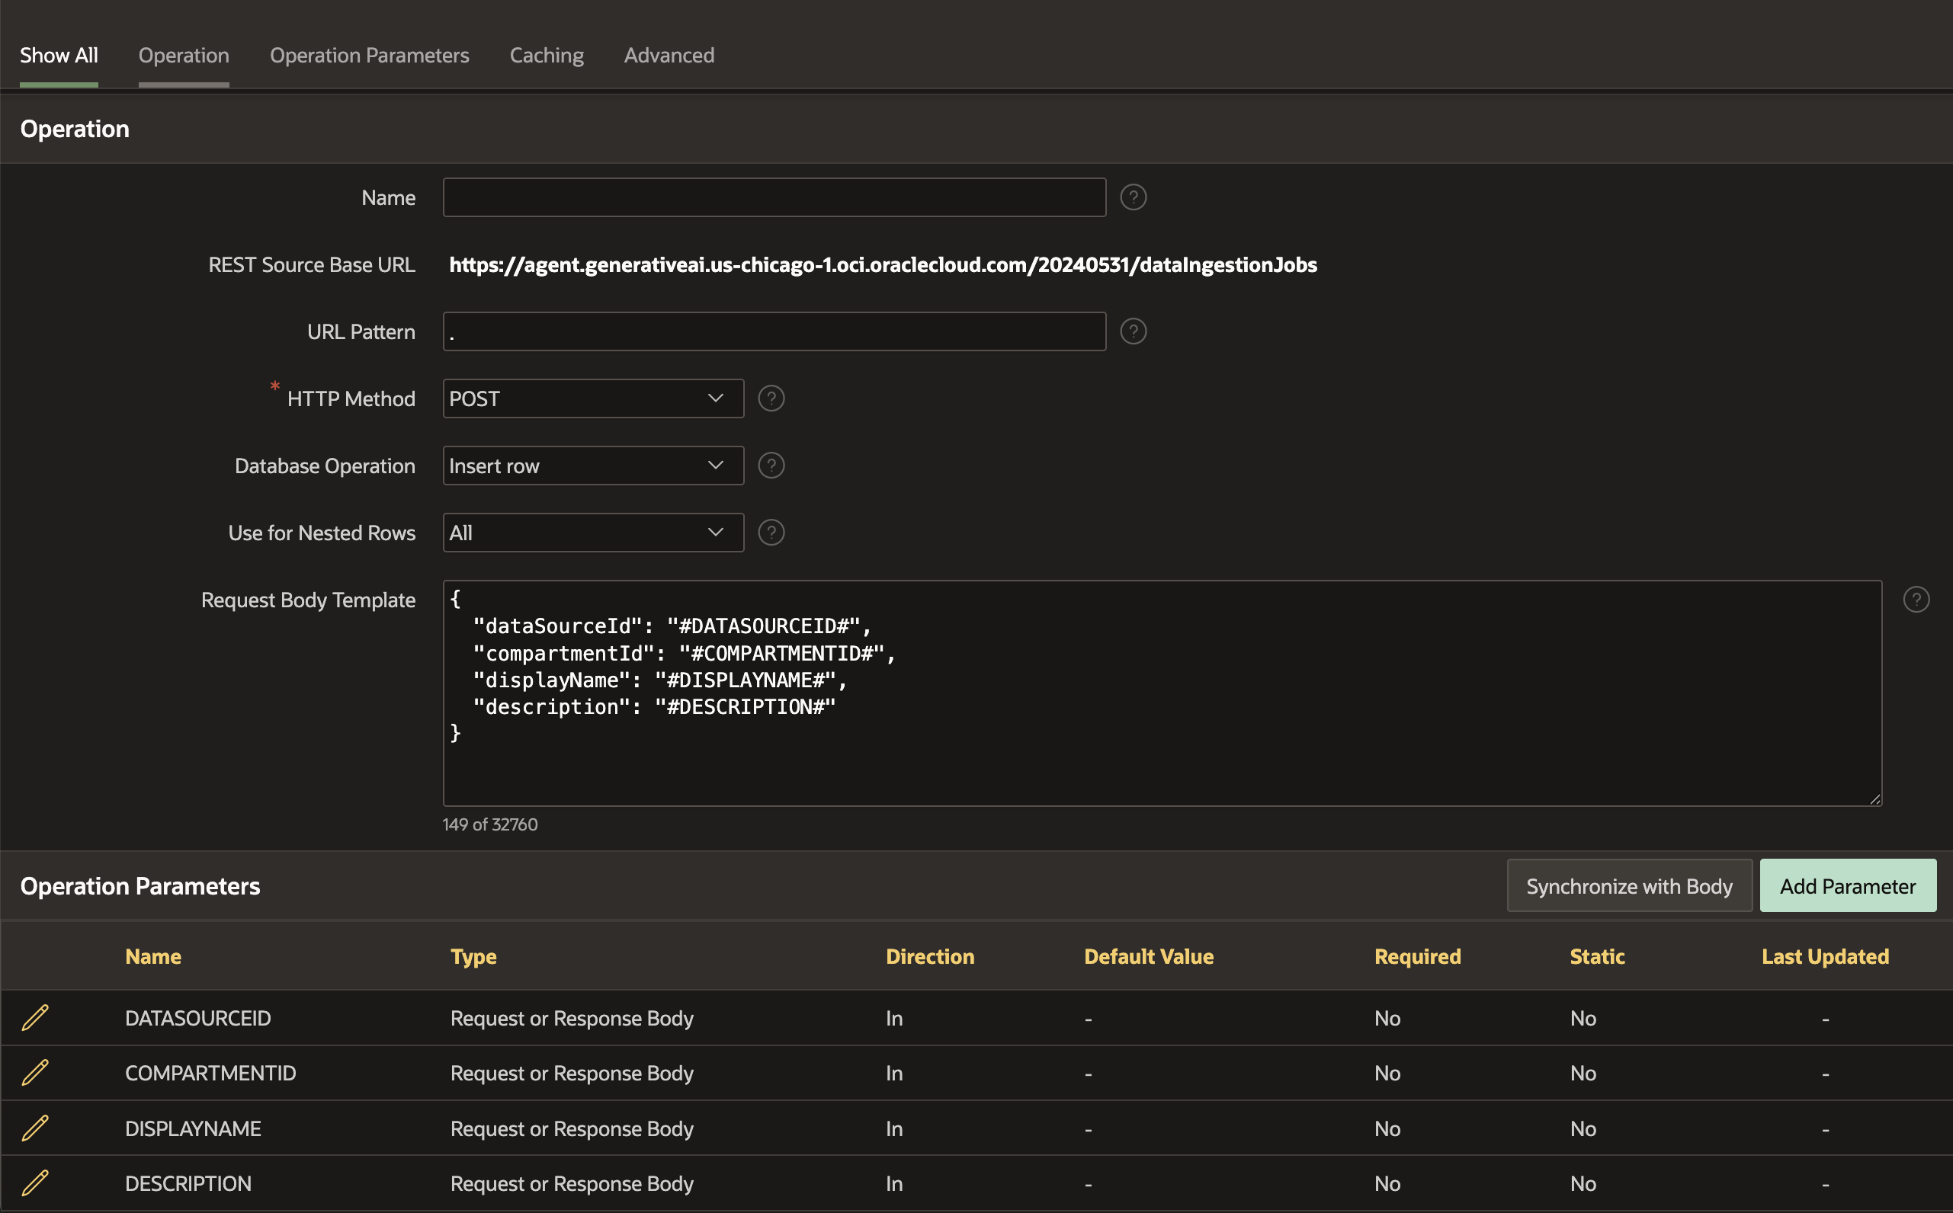Click Synchronize with Body button

click(x=1629, y=885)
